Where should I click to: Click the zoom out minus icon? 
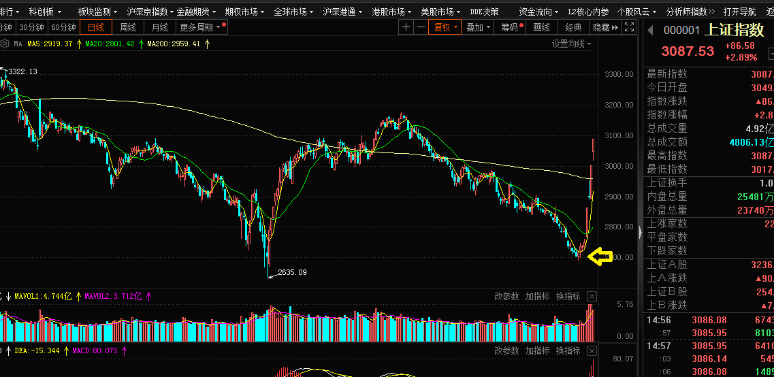coord(421,27)
